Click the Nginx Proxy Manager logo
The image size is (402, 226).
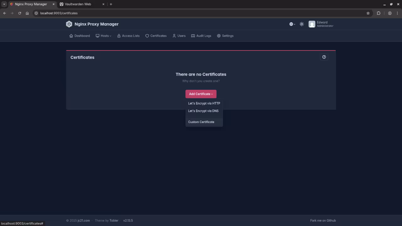pyautogui.click(x=69, y=24)
